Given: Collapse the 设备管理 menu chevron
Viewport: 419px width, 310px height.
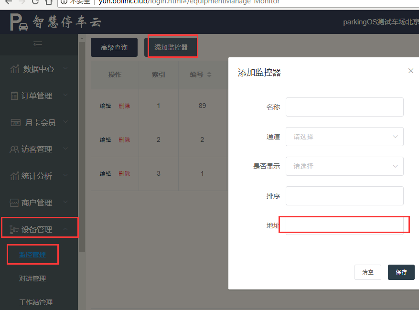Looking at the screenshot, I should coord(65,230).
